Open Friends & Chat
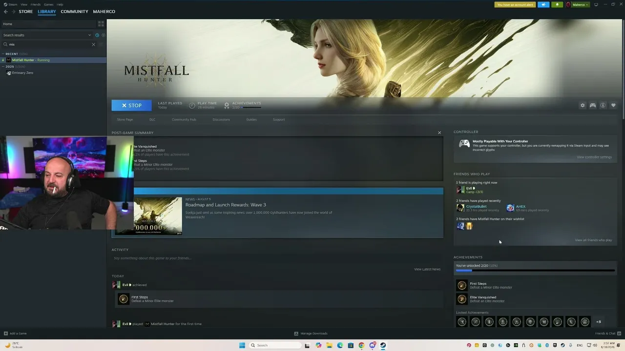The image size is (625, 351). click(x=607, y=333)
